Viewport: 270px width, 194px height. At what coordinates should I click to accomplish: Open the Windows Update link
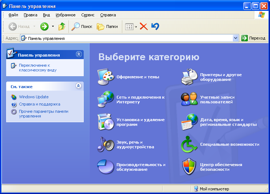pos(33,97)
